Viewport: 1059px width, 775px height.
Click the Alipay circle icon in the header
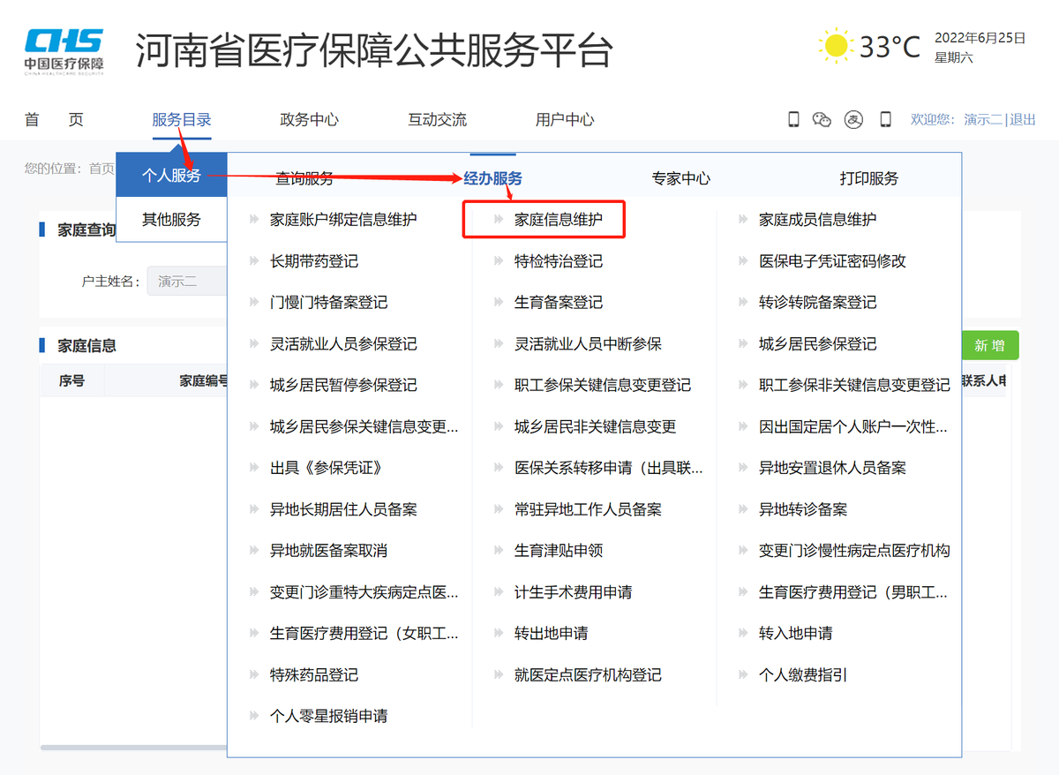coord(853,119)
